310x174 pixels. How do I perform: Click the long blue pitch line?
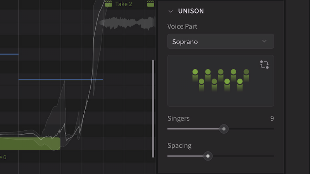60,80
